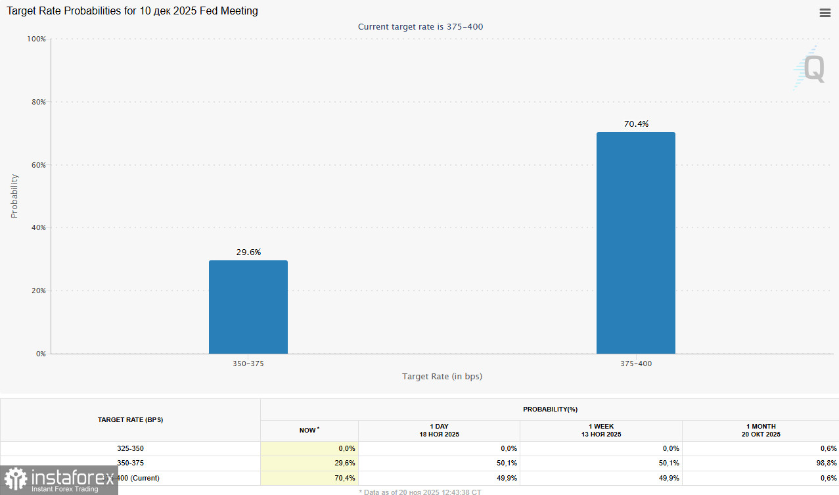Click the 100% y-axis tick label

tap(35, 39)
